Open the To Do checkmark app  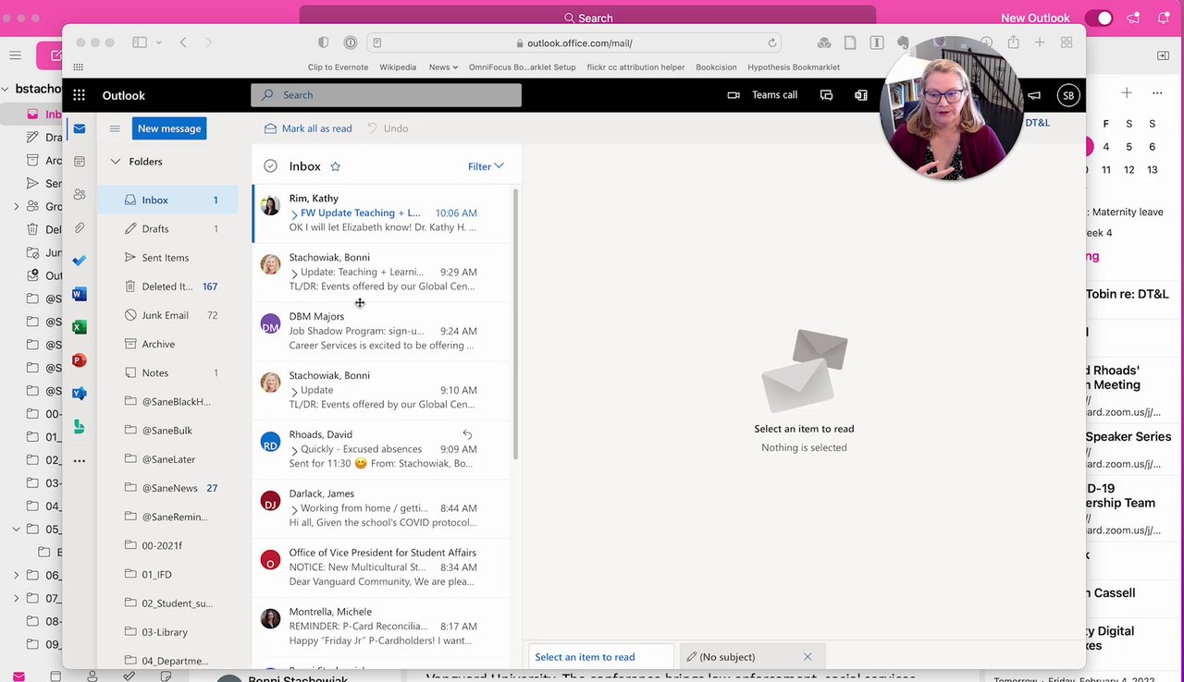coord(80,261)
